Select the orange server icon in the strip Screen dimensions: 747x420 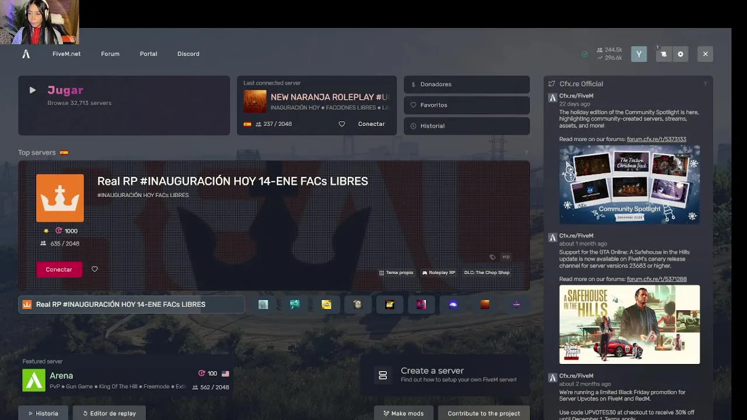(x=485, y=304)
